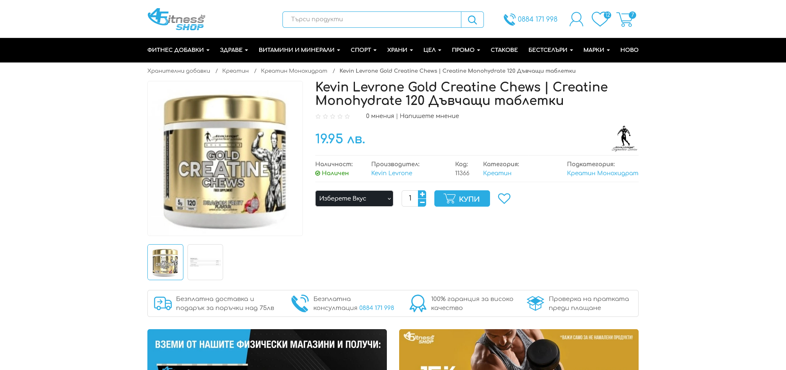Decrease quantity with minus button
The width and height of the screenshot is (786, 370).
click(x=422, y=203)
